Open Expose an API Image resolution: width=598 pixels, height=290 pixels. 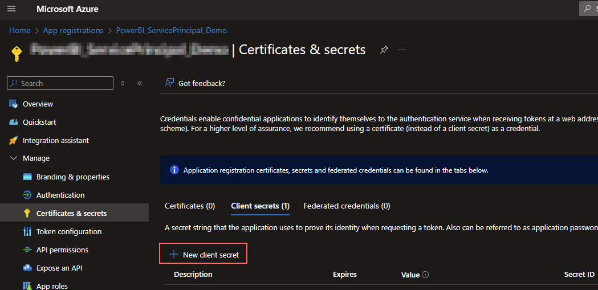click(x=59, y=268)
